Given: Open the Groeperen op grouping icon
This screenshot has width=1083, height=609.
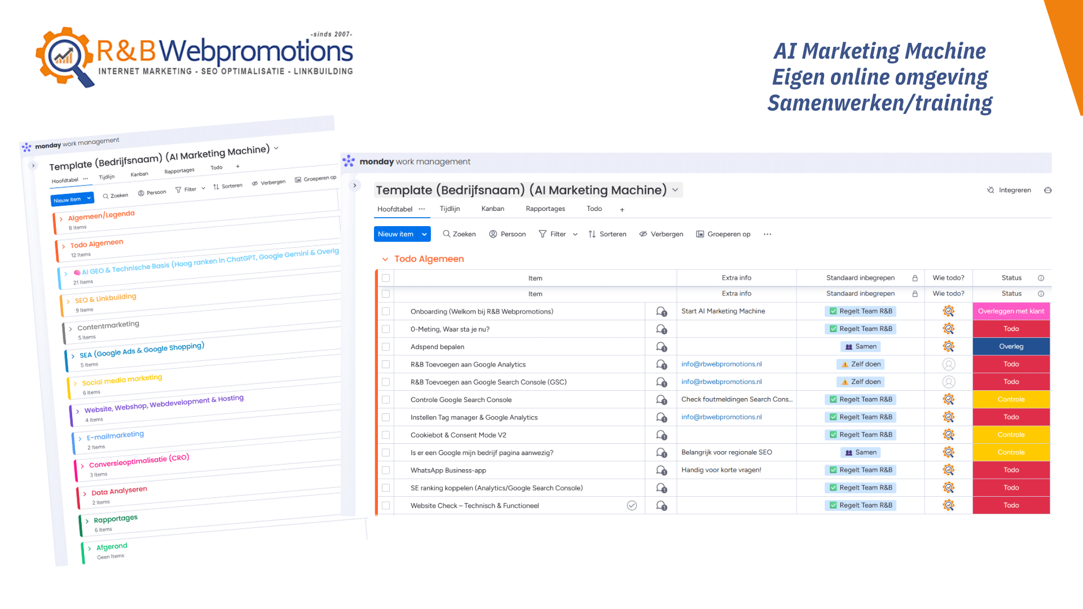Looking at the screenshot, I should click(699, 234).
